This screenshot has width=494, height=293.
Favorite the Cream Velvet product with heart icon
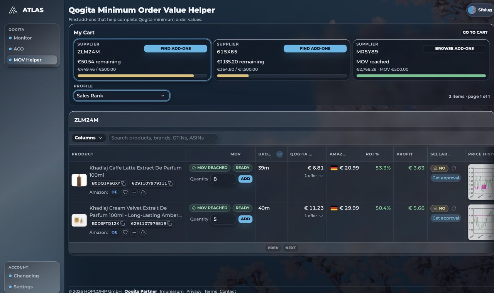click(125, 232)
